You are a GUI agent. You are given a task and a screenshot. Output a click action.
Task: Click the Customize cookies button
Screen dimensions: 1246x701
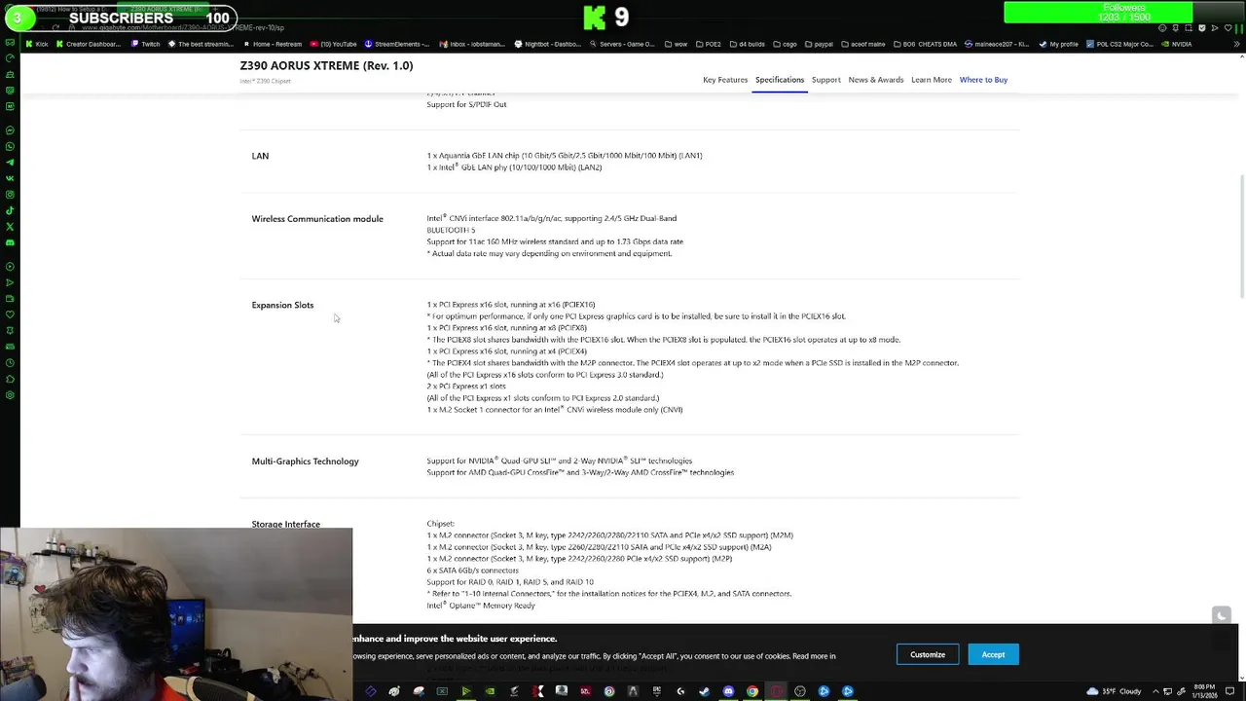(x=928, y=654)
